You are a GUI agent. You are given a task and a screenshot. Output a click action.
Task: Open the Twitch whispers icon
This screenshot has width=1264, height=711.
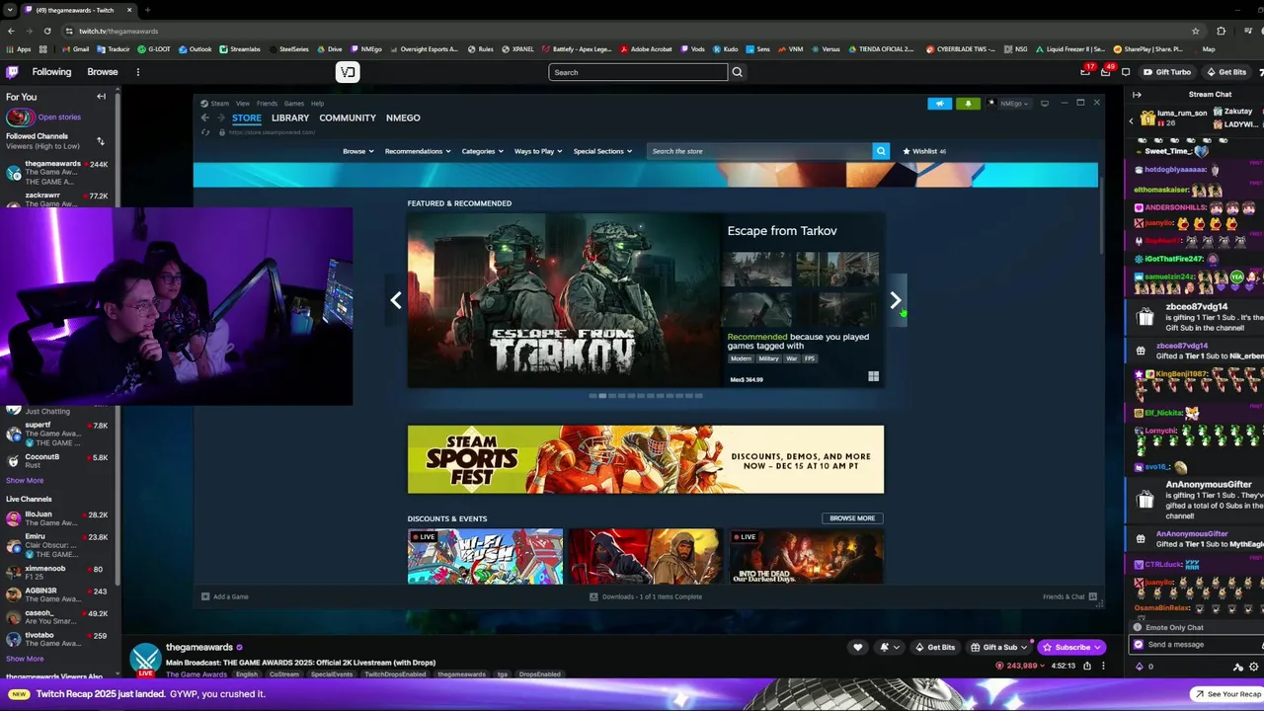pos(1125,72)
